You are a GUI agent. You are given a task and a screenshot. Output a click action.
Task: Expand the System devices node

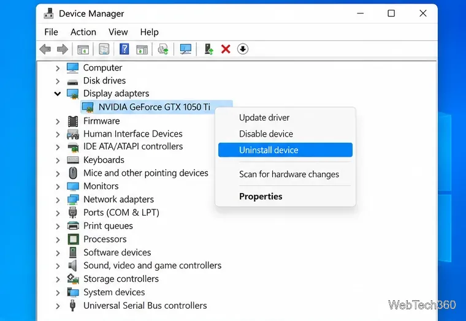pos(58,293)
